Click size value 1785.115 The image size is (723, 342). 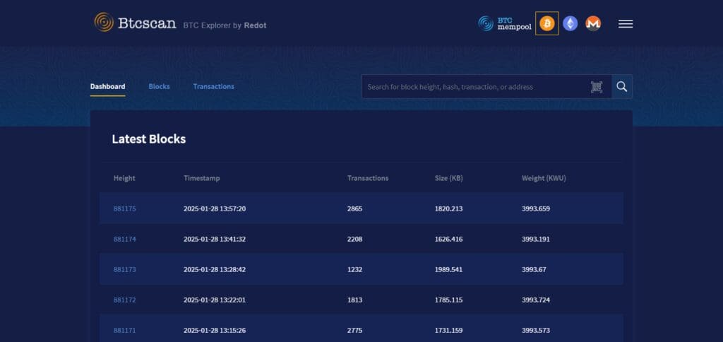pyautogui.click(x=448, y=300)
